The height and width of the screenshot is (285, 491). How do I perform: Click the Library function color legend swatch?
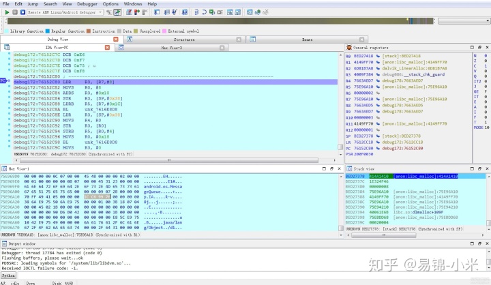click(x=7, y=31)
